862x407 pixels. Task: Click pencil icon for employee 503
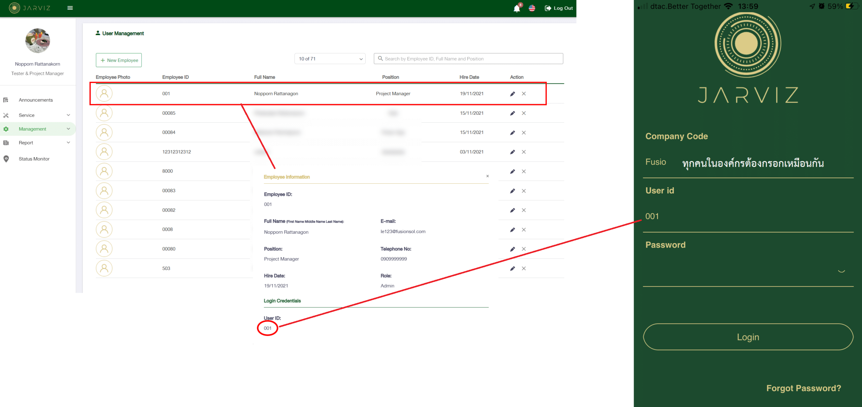pos(512,268)
